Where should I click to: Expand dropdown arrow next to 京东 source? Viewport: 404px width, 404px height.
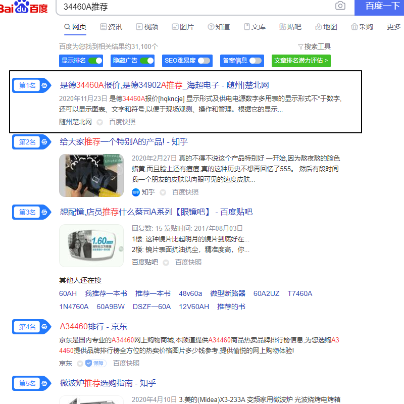point(80,364)
